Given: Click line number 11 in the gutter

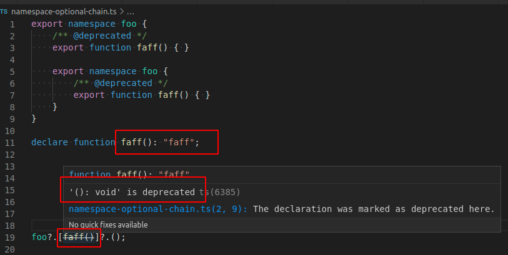Looking at the screenshot, I should [10, 143].
